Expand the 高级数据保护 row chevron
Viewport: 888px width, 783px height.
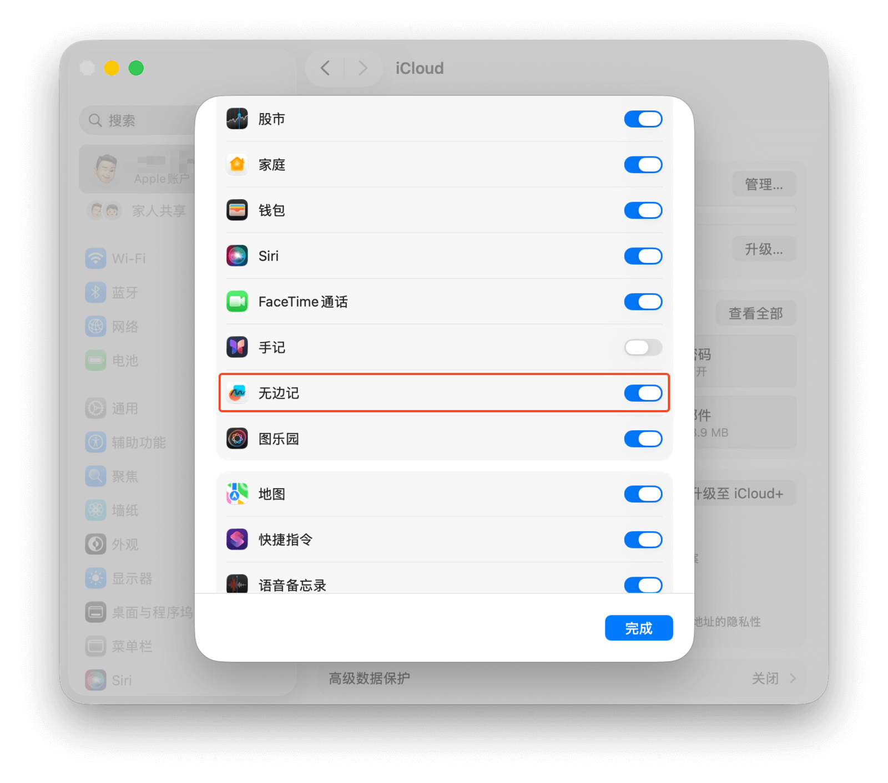pos(793,678)
